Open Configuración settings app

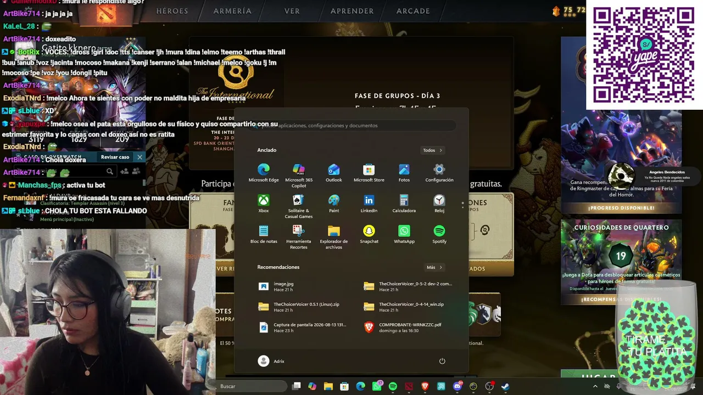[x=439, y=173]
